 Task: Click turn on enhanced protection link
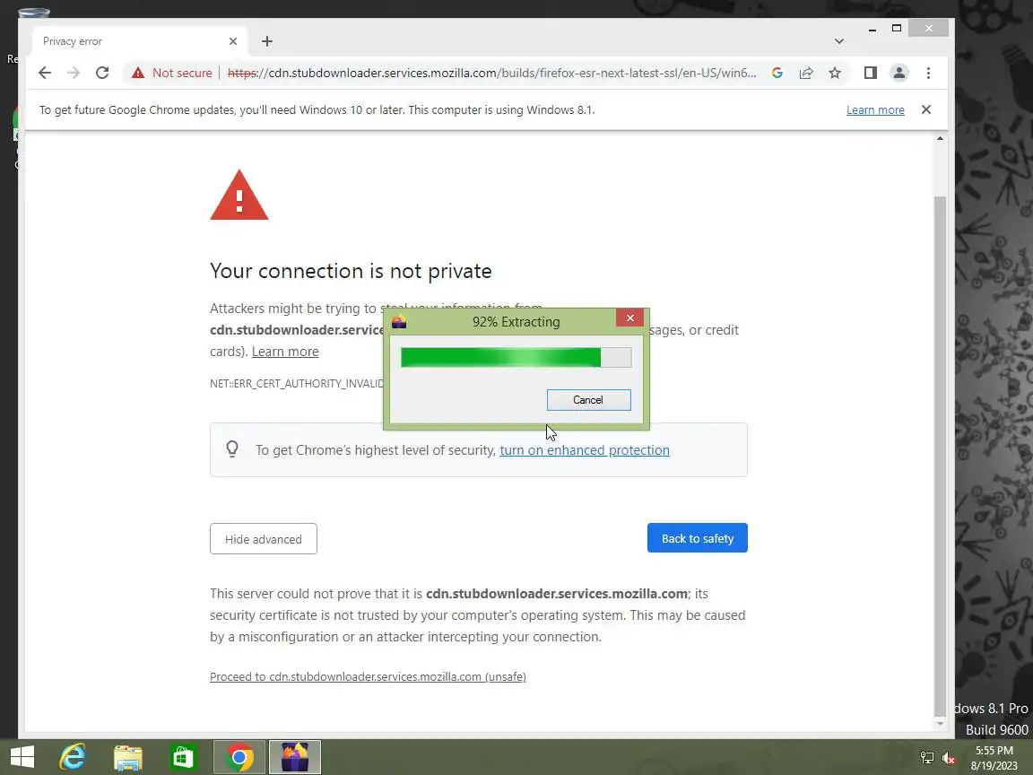585,450
